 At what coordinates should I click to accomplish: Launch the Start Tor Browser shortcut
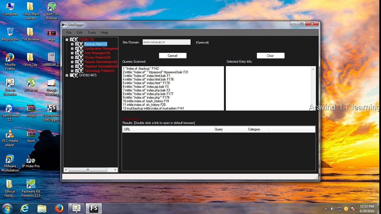point(51,11)
